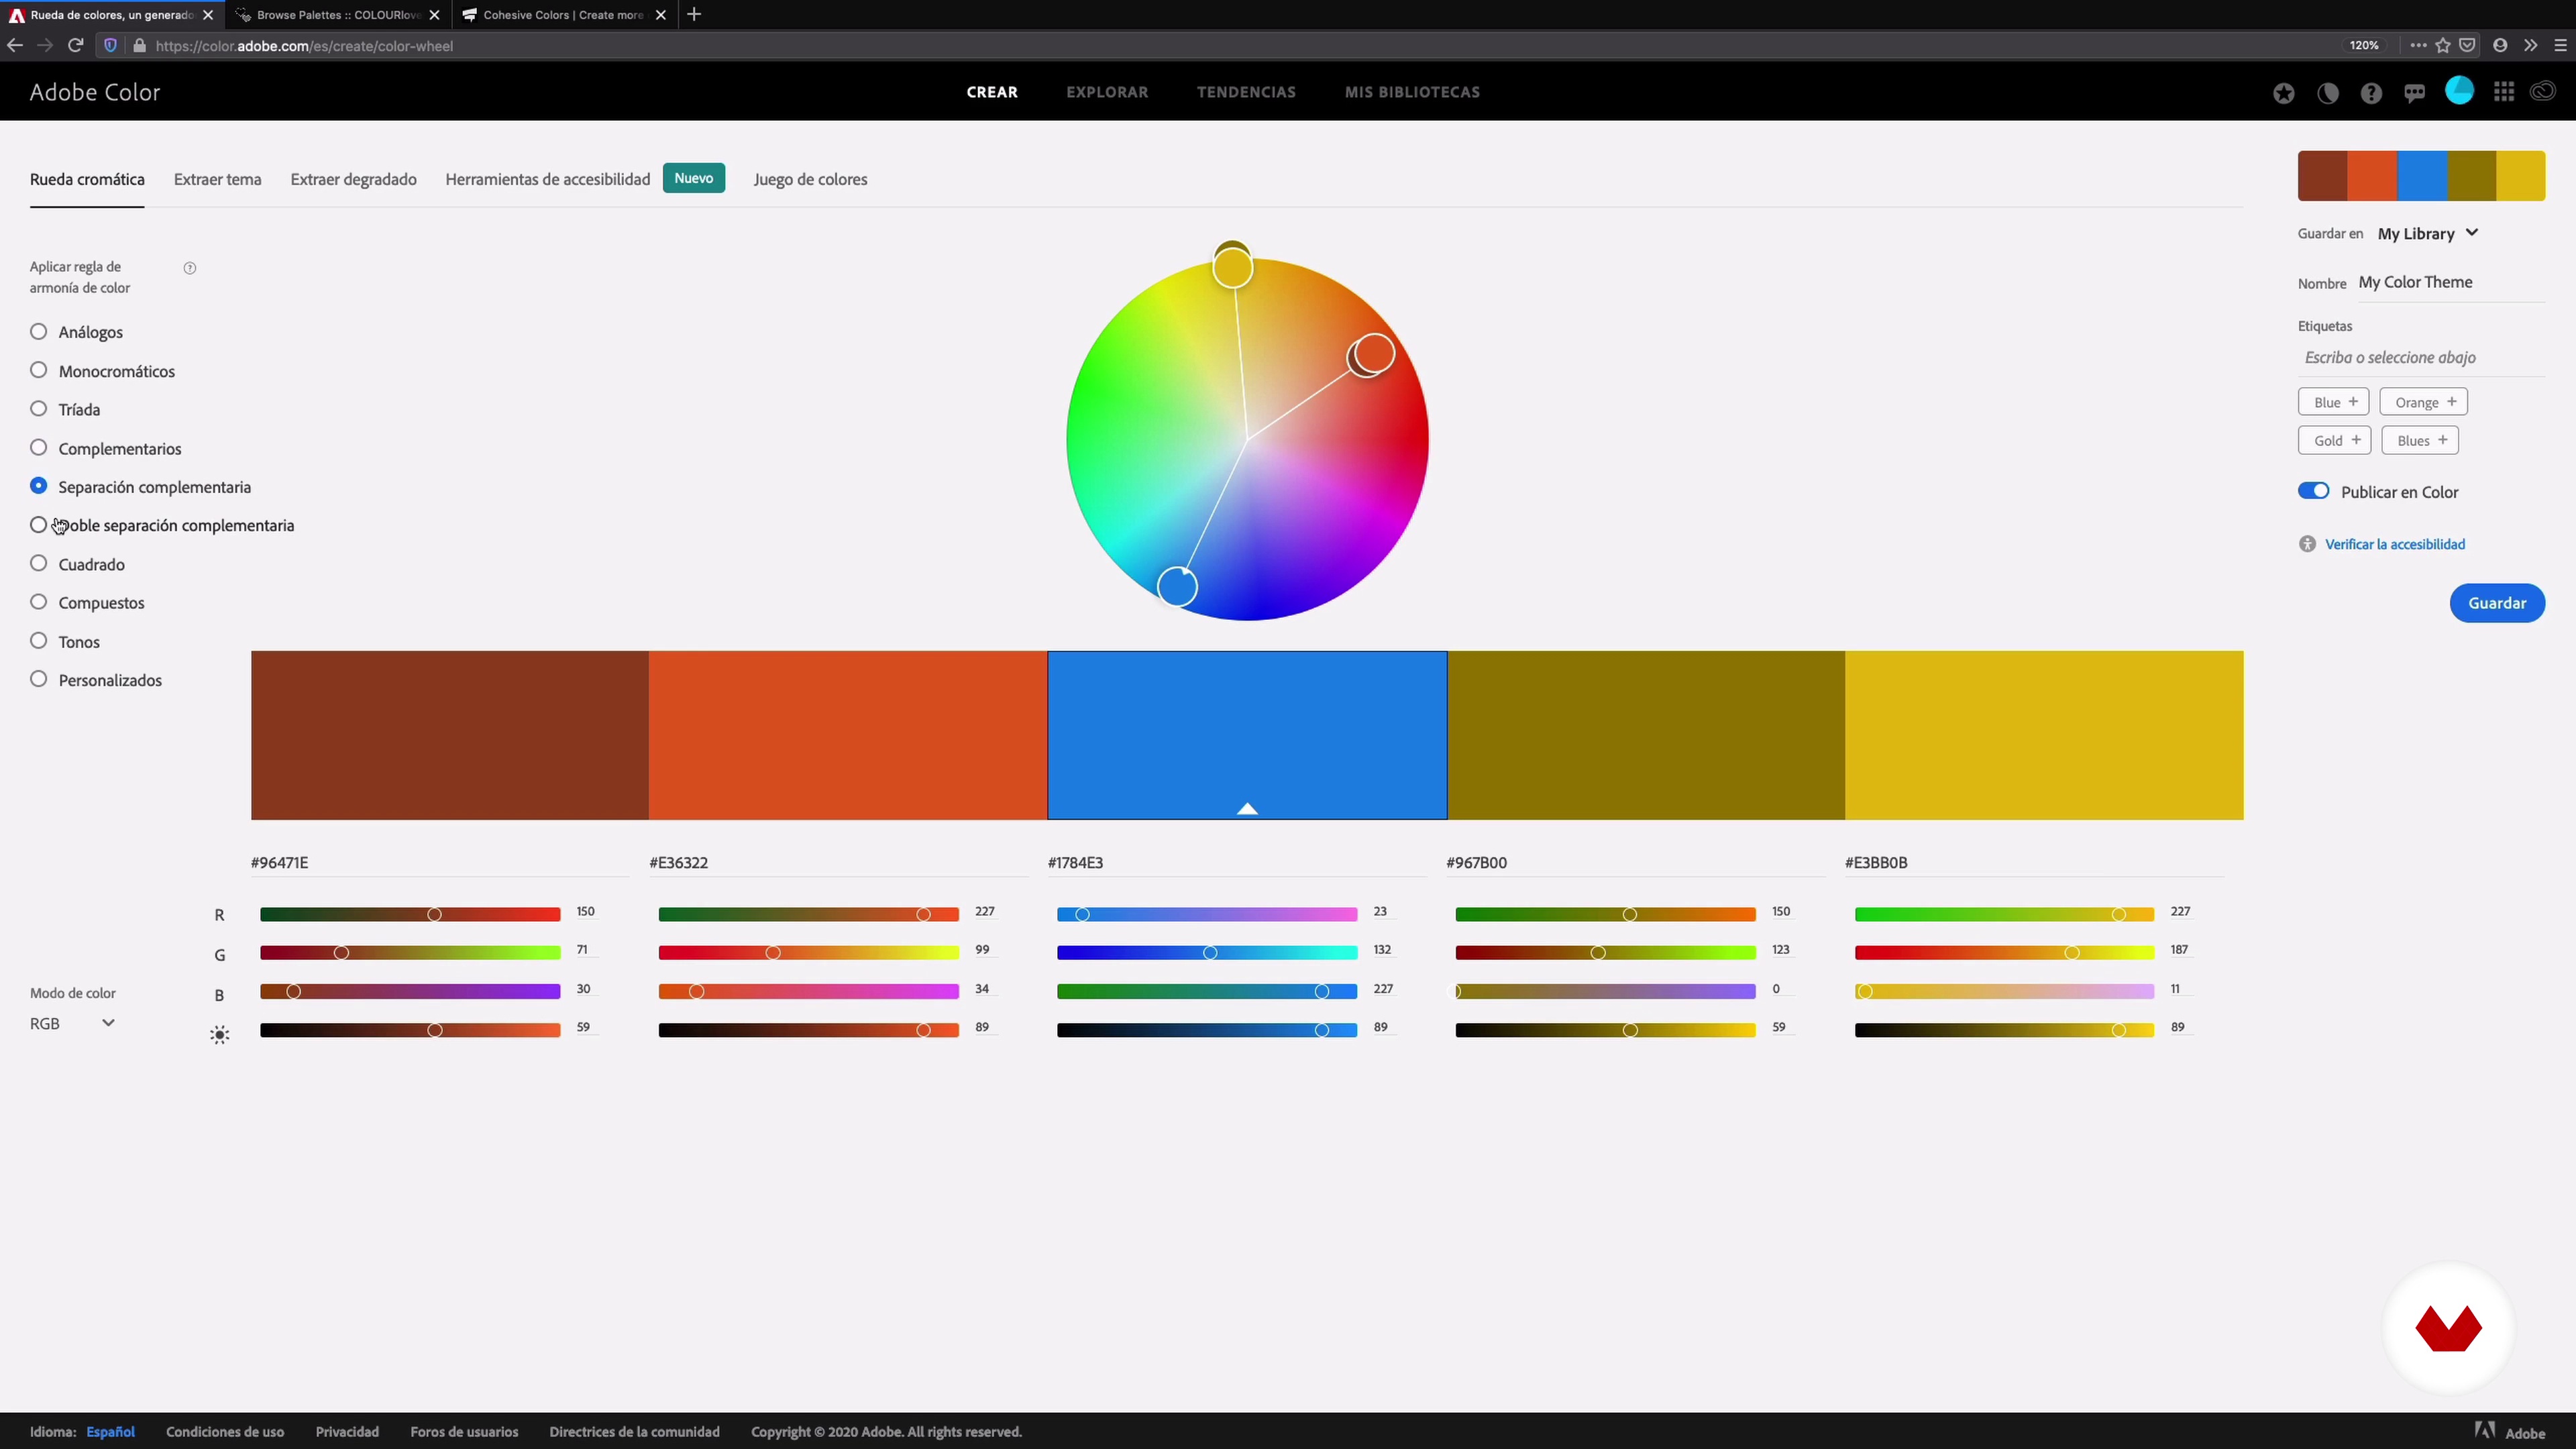Click Guardar button
The height and width of the screenshot is (1449, 2576).
click(2497, 603)
